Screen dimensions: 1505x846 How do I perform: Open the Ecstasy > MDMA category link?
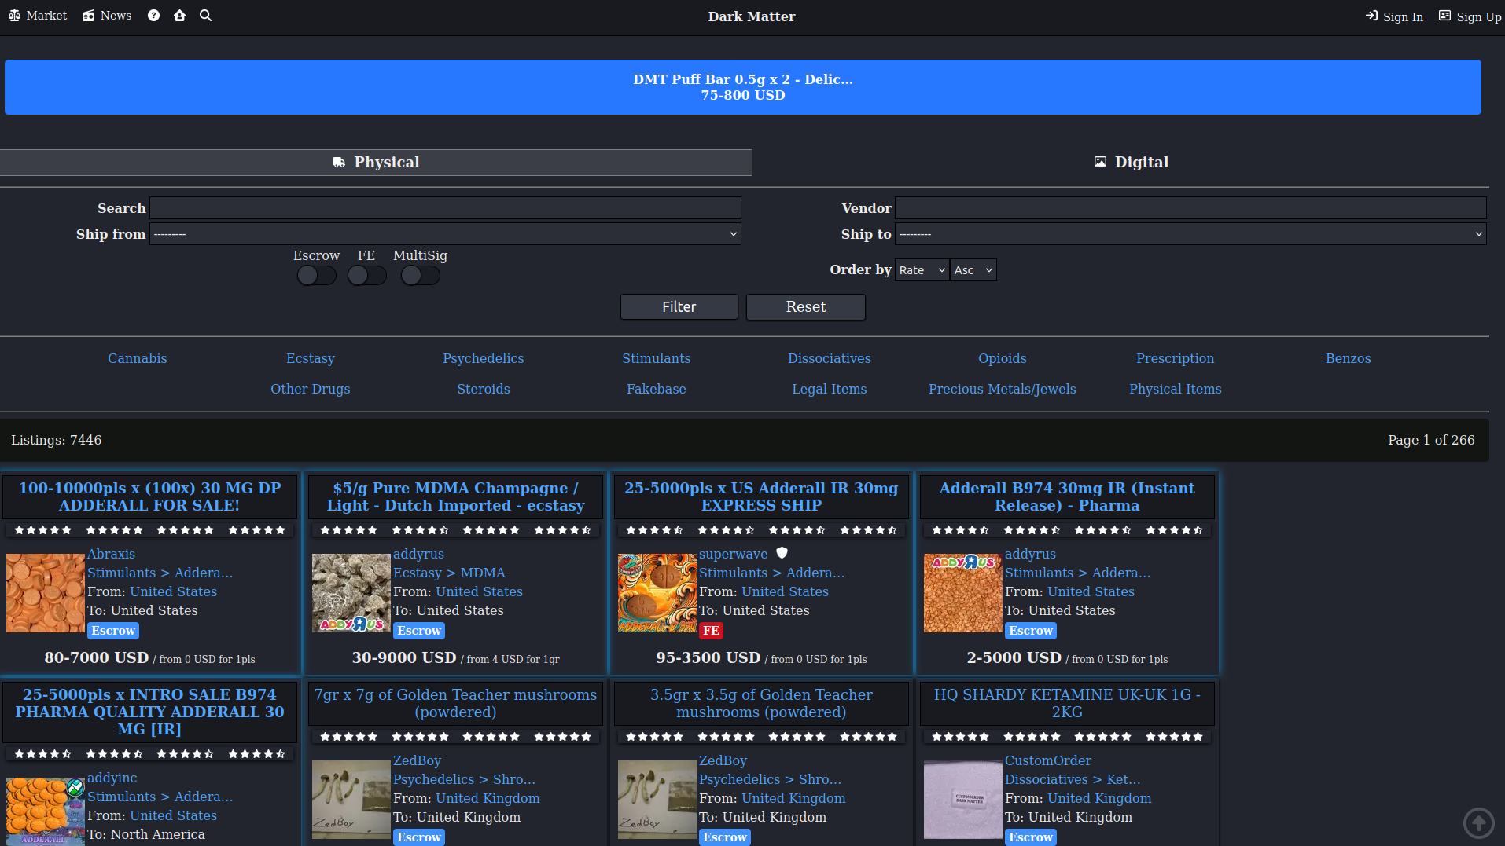coord(449,573)
